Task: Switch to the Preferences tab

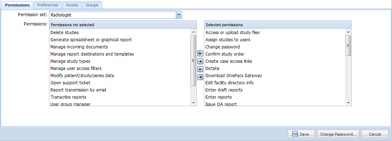Action: (48, 5)
